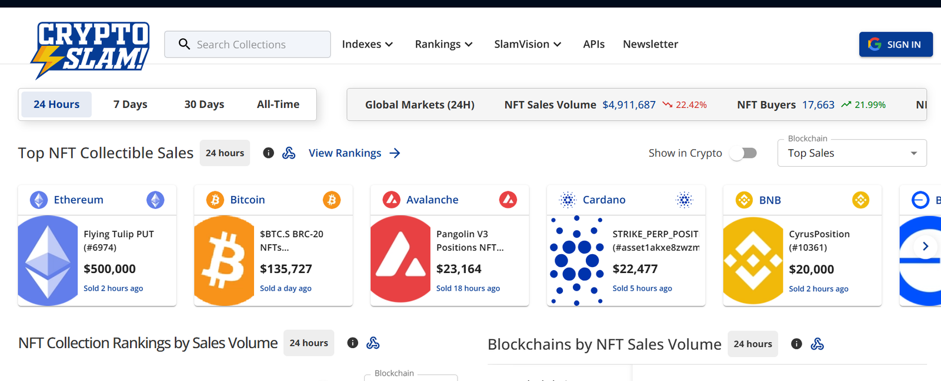Click the Ethereum icon in card header right

[155, 200]
